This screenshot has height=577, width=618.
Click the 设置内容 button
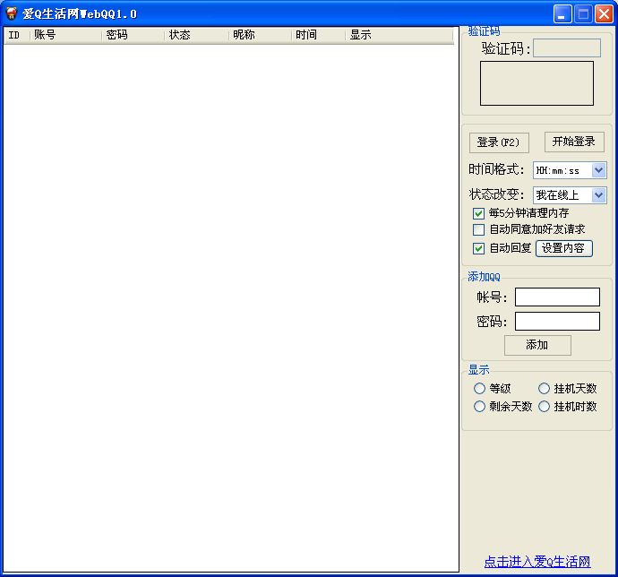click(563, 248)
